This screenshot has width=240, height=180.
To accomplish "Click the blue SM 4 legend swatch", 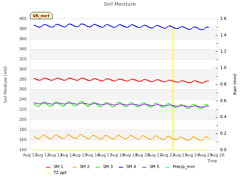I will pos(121,167).
